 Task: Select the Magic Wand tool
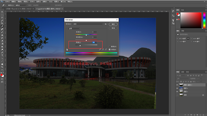2,21
